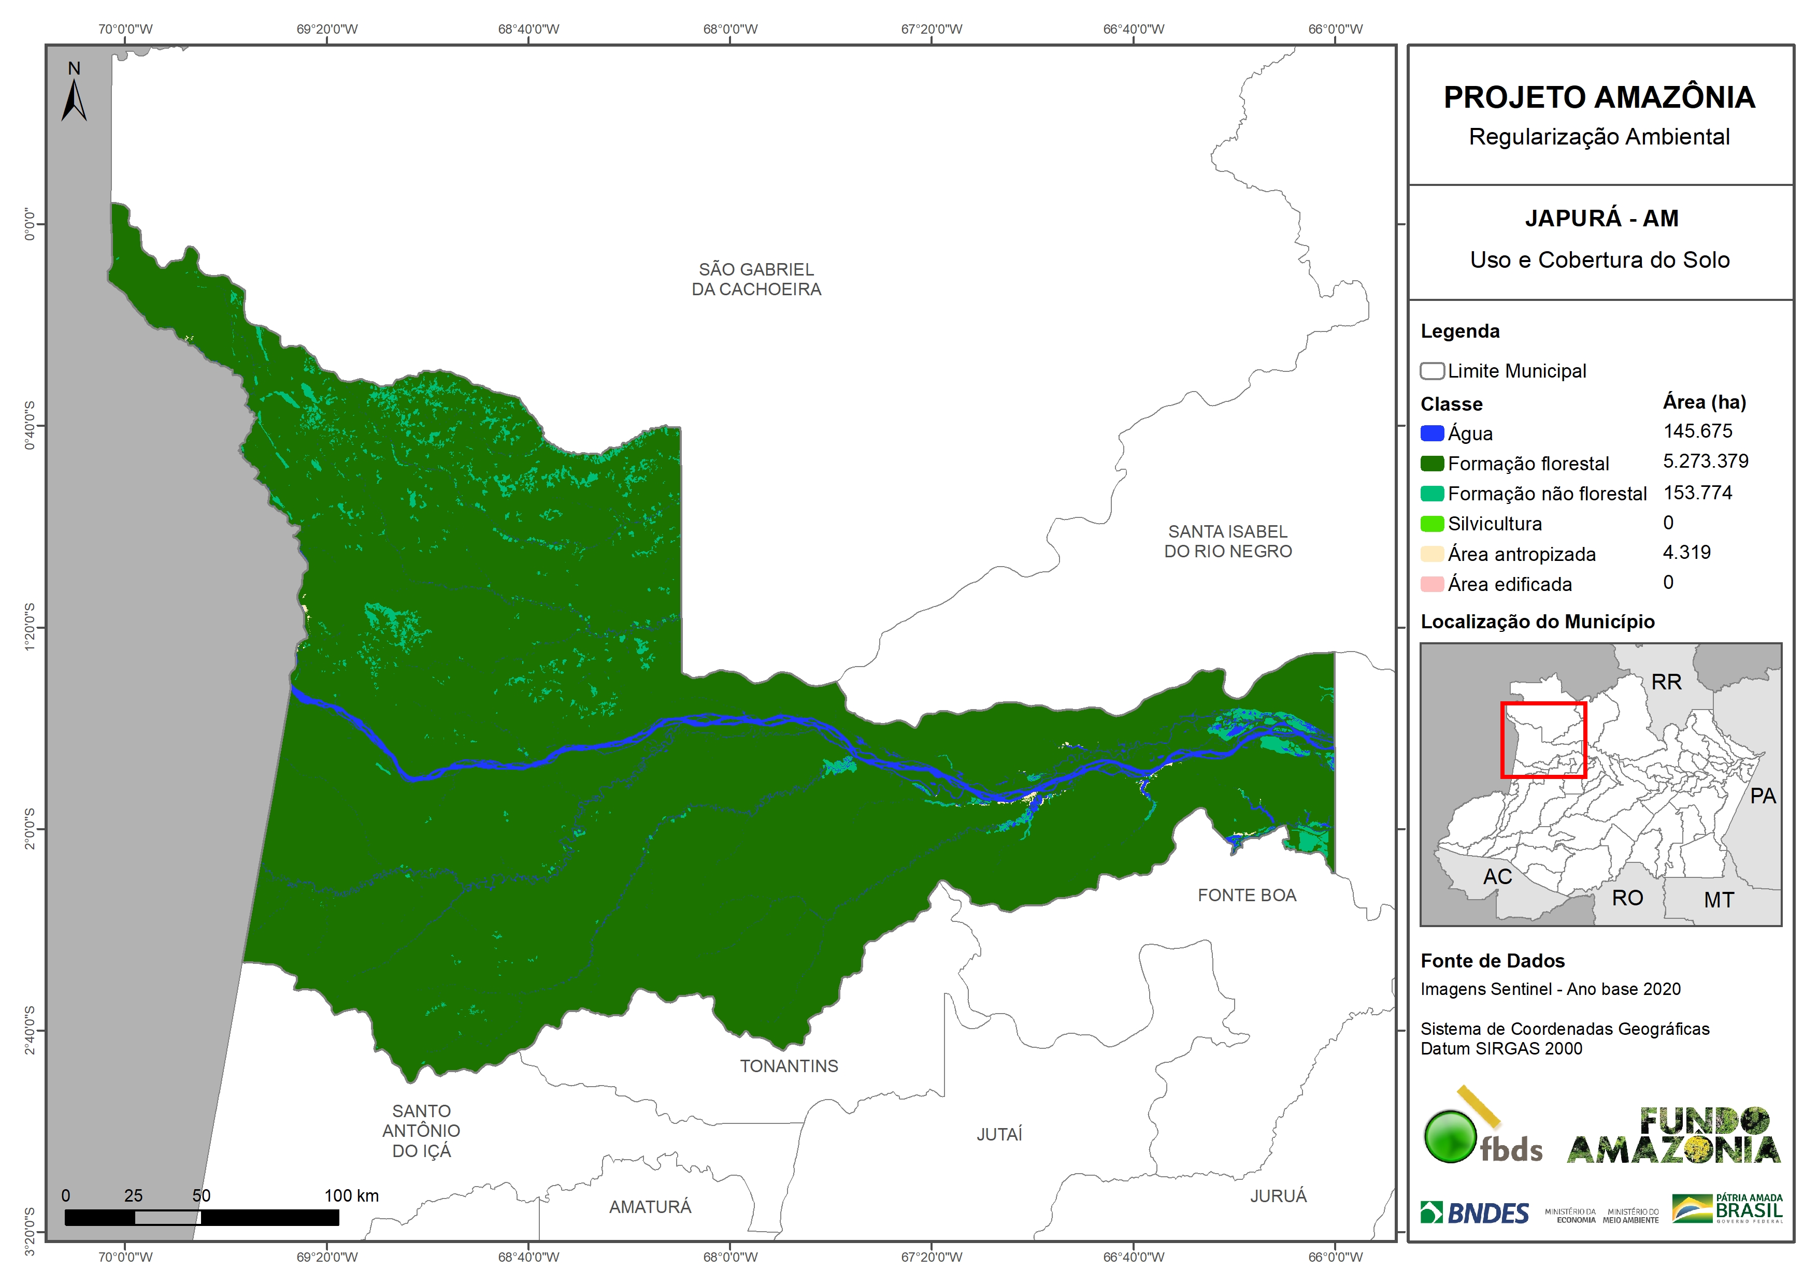This screenshot has width=1818, height=1285.
Task: Click the Pátria Amada Brasil logo
Action: [x=1728, y=1208]
